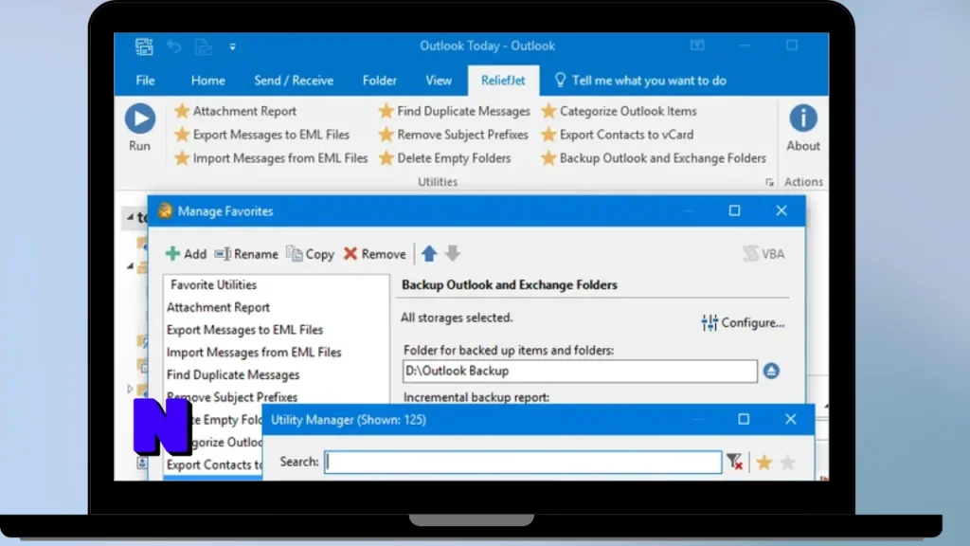The height and width of the screenshot is (546, 970).
Task: Click Rename in Manage Favorites toolbar
Action: coord(246,254)
